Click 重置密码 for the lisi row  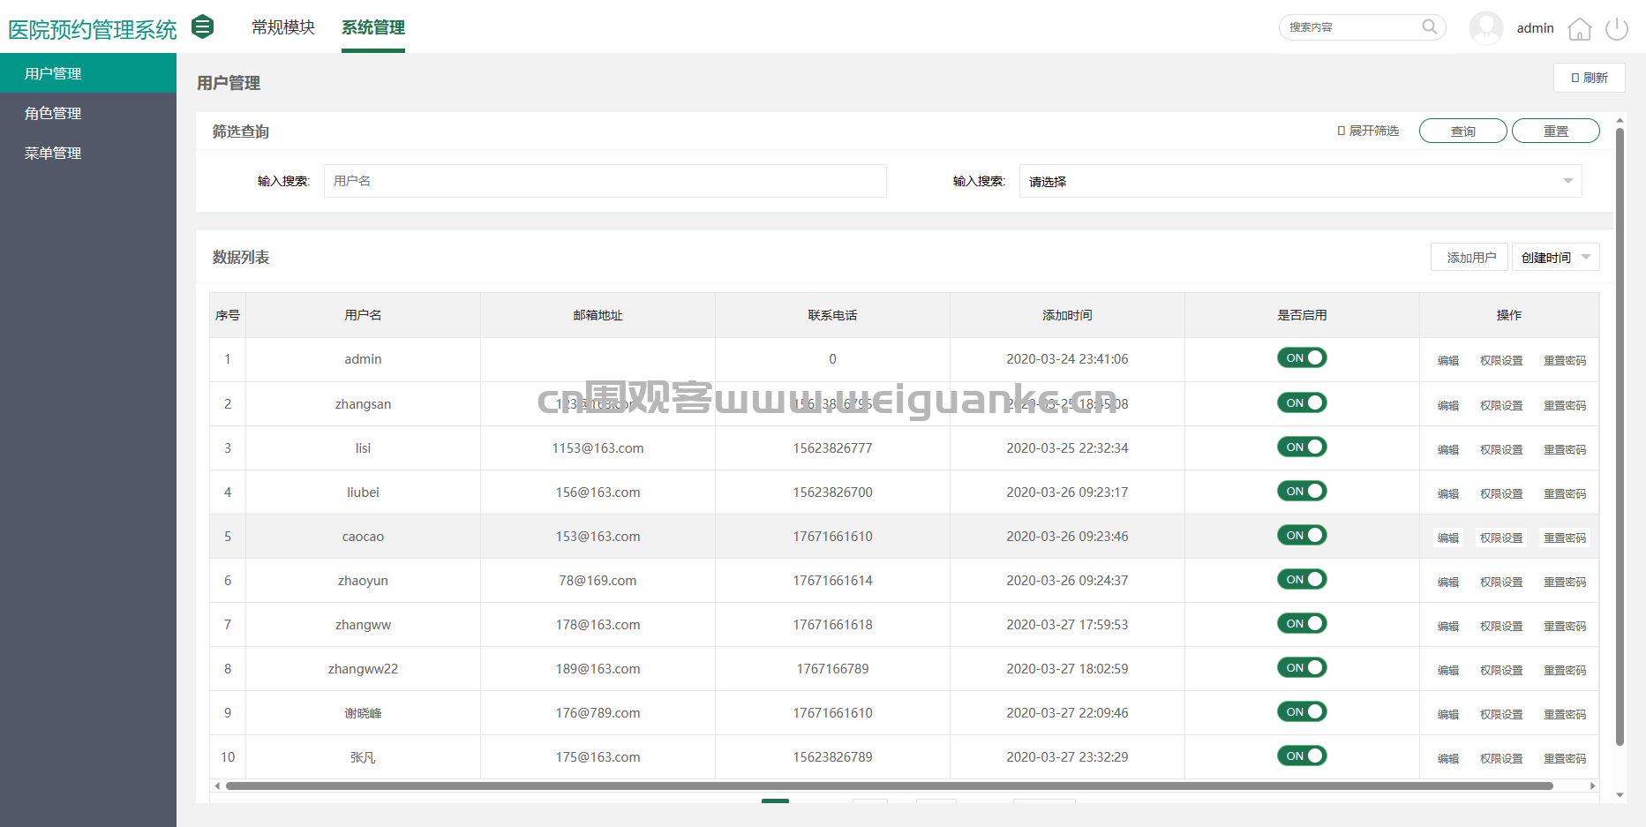[x=1564, y=449]
